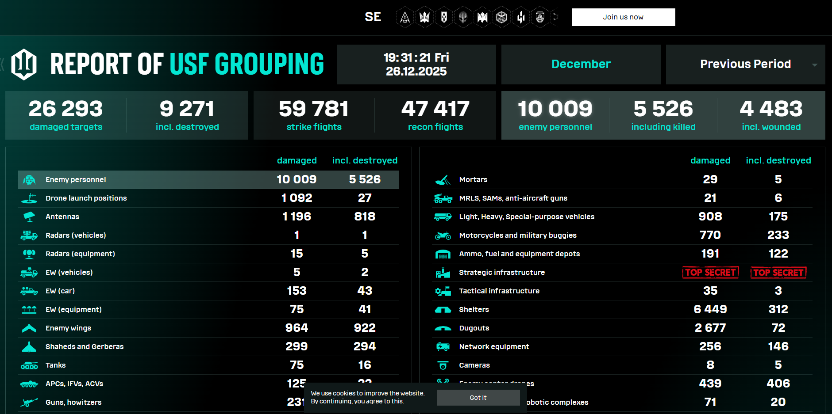Click the Mortars row icon
Image resolution: width=832 pixels, height=414 pixels.
tap(443, 180)
